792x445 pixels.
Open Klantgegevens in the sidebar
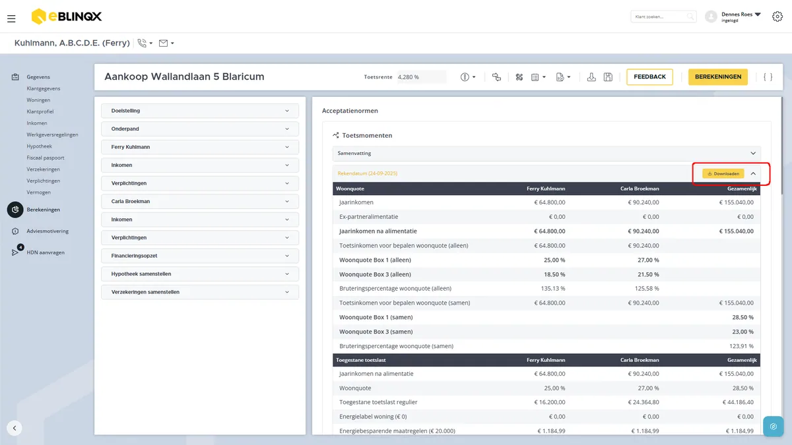click(44, 88)
